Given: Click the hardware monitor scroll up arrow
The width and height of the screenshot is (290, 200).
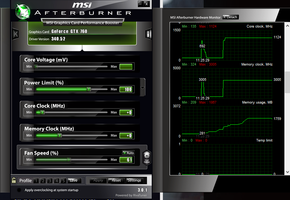Looking at the screenshot, I should point(287,26).
